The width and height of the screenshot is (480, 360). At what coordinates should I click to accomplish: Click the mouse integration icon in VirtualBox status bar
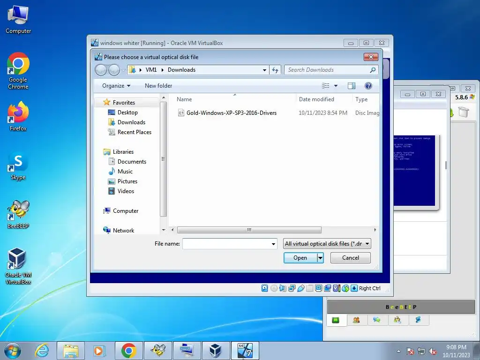click(345, 288)
